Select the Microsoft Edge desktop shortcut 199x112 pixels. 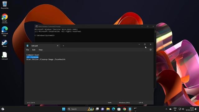(x=5, y=31)
